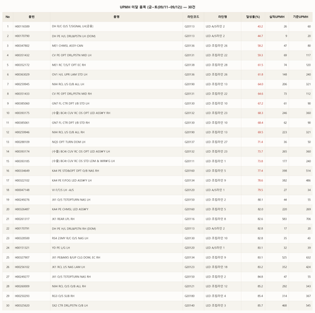Click 'RG3 O/S SUB RH' product name
Image resolution: width=315 pixels, height=313 pixels.
[63, 296]
